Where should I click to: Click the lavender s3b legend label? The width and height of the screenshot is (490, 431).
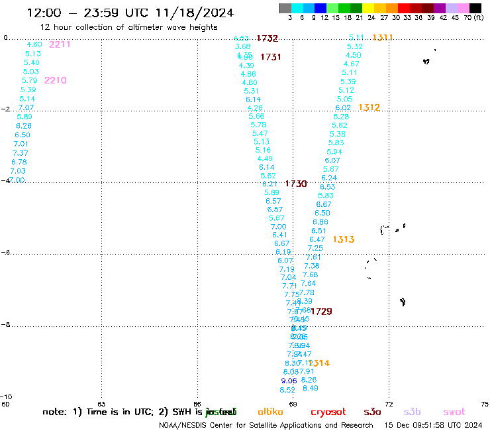[412, 412]
